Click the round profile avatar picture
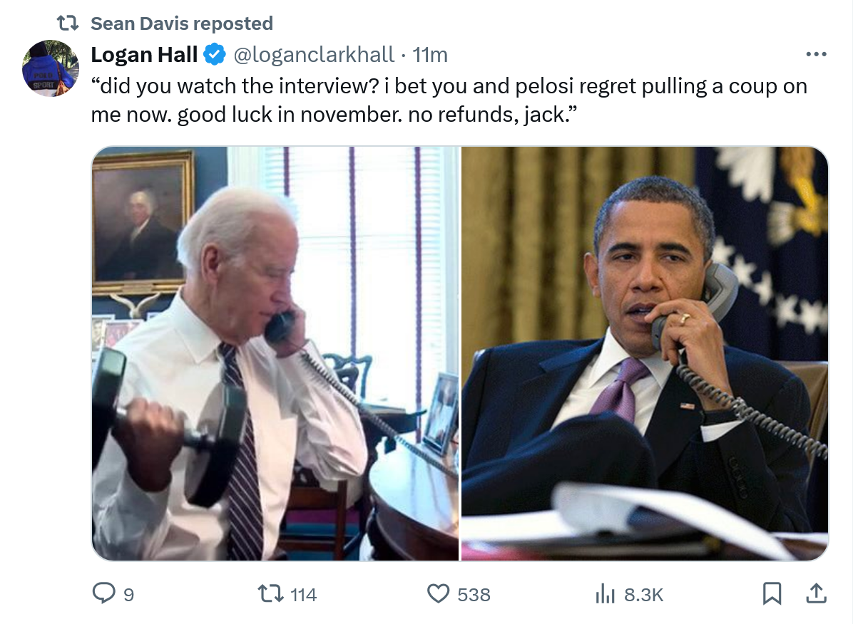The width and height of the screenshot is (853, 624). [x=51, y=68]
